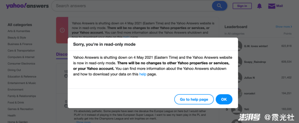Choose Games & Recreation category
The image size is (299, 123).
[x=20, y=109]
